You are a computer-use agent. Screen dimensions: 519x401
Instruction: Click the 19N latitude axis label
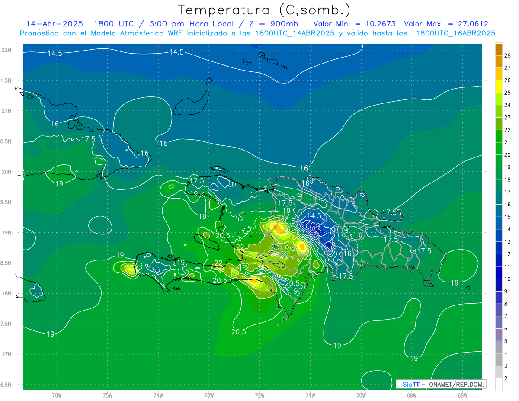pyautogui.click(x=7, y=232)
